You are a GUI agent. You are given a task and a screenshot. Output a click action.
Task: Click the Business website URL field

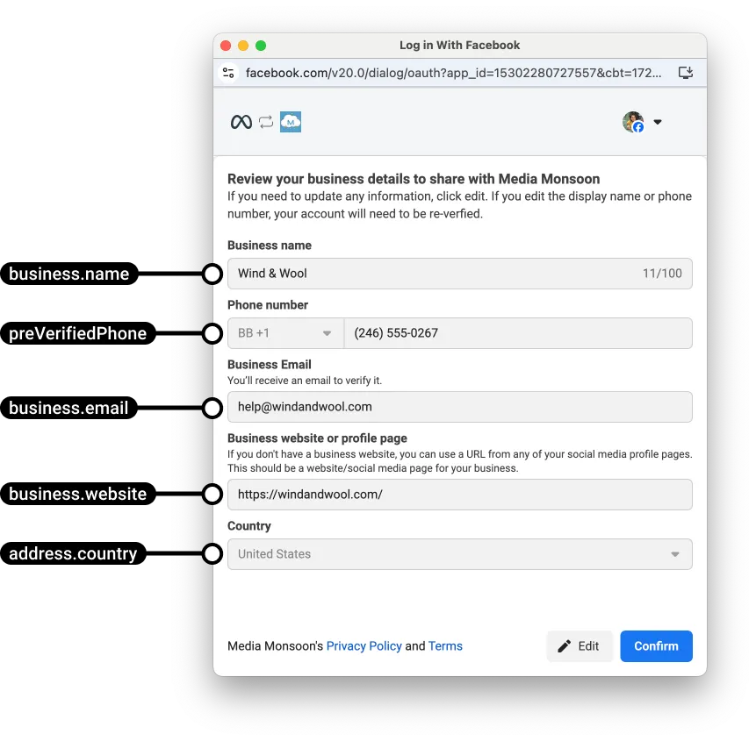pos(459,495)
